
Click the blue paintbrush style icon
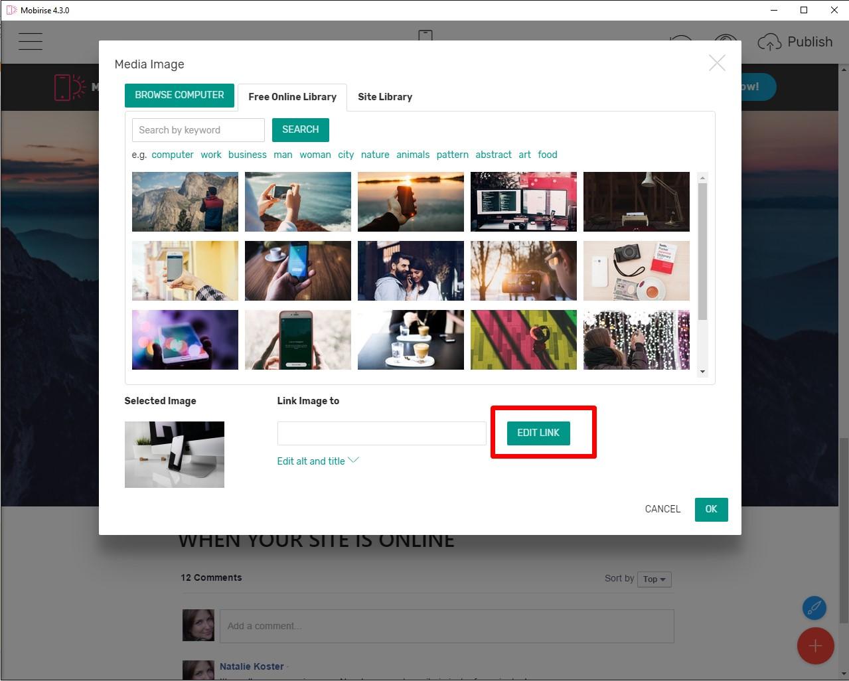tap(814, 607)
